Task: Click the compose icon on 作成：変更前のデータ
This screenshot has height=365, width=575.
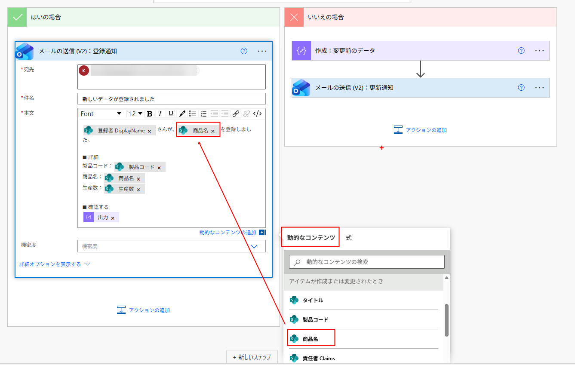Action: (x=301, y=51)
